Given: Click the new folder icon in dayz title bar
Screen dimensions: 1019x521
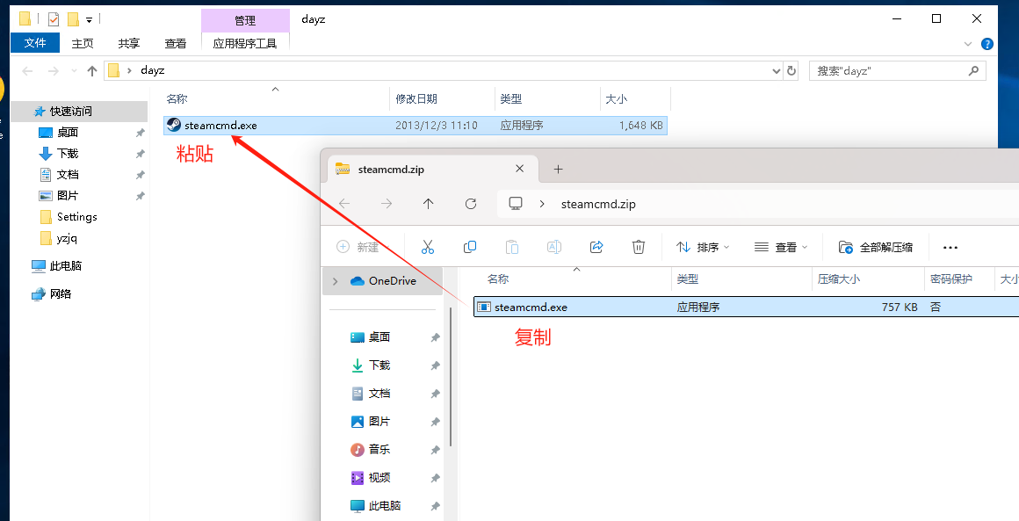Looking at the screenshot, I should (74, 19).
